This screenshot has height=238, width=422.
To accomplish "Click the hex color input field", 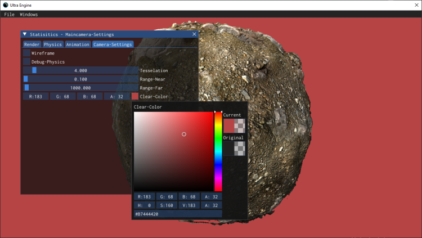I will pyautogui.click(x=177, y=214).
